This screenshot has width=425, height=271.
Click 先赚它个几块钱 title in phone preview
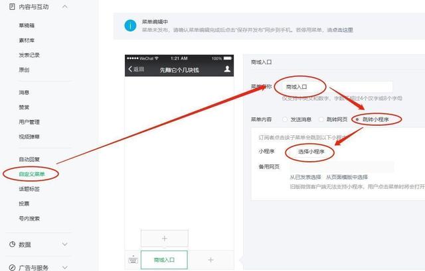179,70
